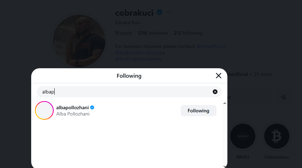Image resolution: width=302 pixels, height=168 pixels.
Task: Visit the @bigbrothervipkosova profile link
Action: 140,52
